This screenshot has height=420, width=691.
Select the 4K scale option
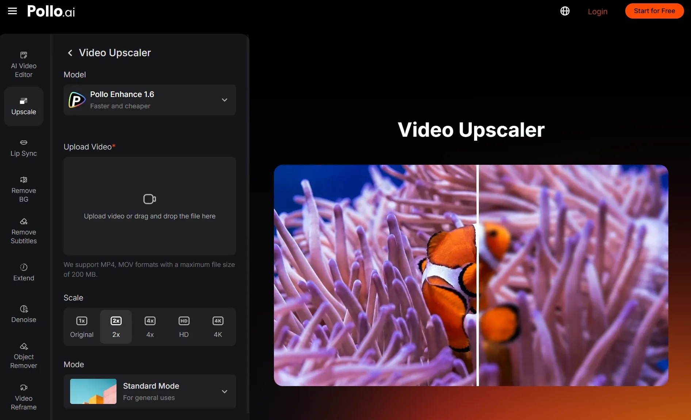click(218, 327)
